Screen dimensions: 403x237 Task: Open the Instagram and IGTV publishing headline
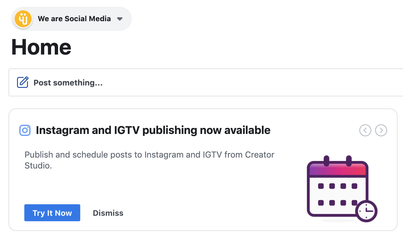153,130
